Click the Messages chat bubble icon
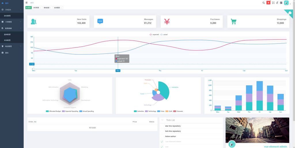Viewport: 295px width, 148px height. 100,22
